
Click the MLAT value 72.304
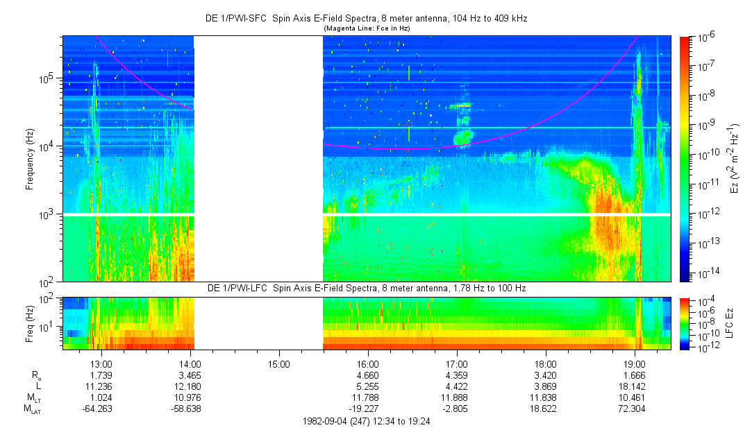coord(632,409)
